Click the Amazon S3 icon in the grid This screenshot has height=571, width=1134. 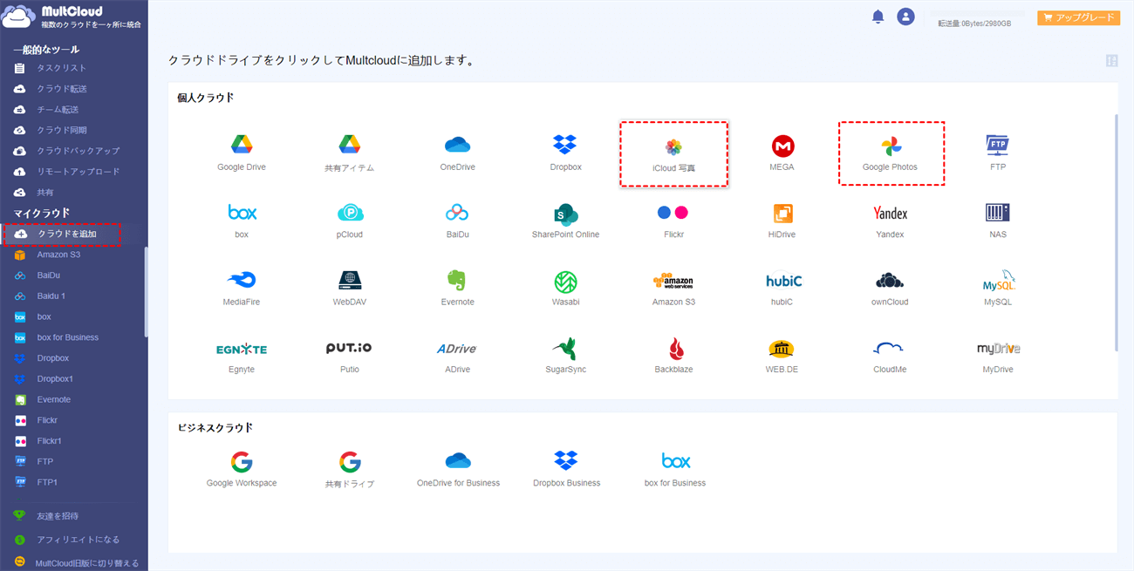[673, 288]
